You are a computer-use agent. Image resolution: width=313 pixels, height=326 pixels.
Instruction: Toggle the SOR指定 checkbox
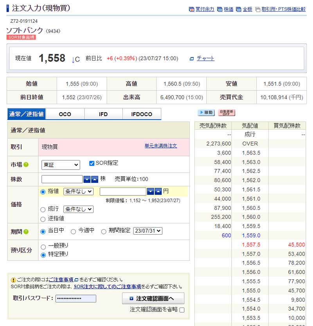pyautogui.click(x=92, y=163)
